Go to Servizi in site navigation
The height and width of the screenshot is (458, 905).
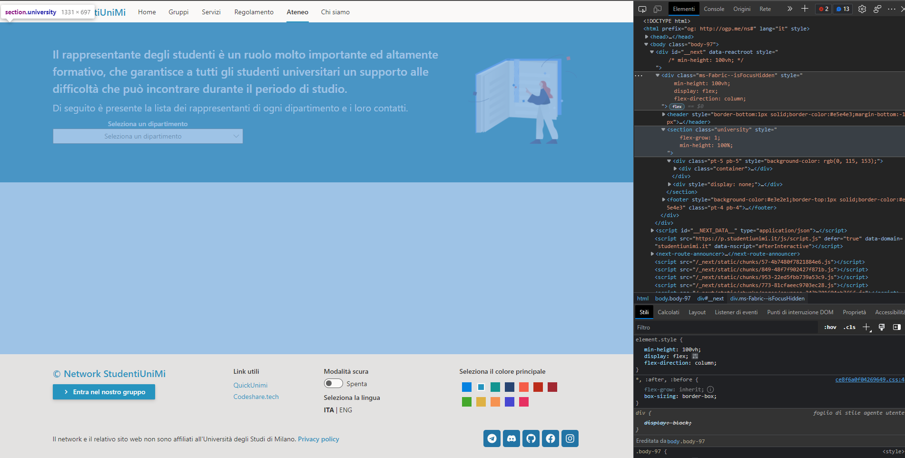click(x=211, y=12)
